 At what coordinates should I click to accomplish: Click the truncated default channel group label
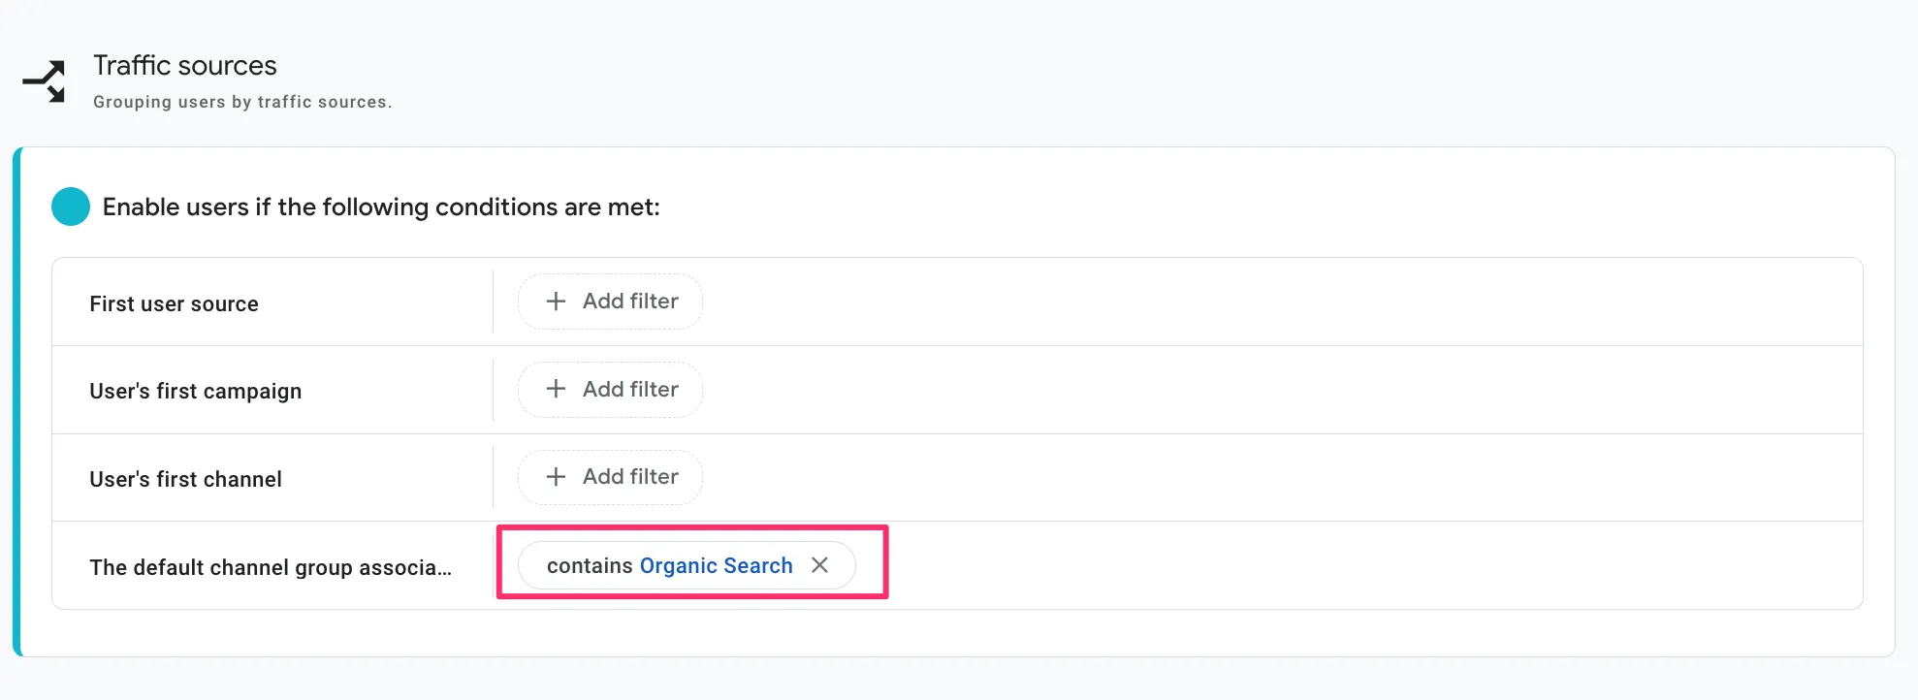[x=271, y=568]
